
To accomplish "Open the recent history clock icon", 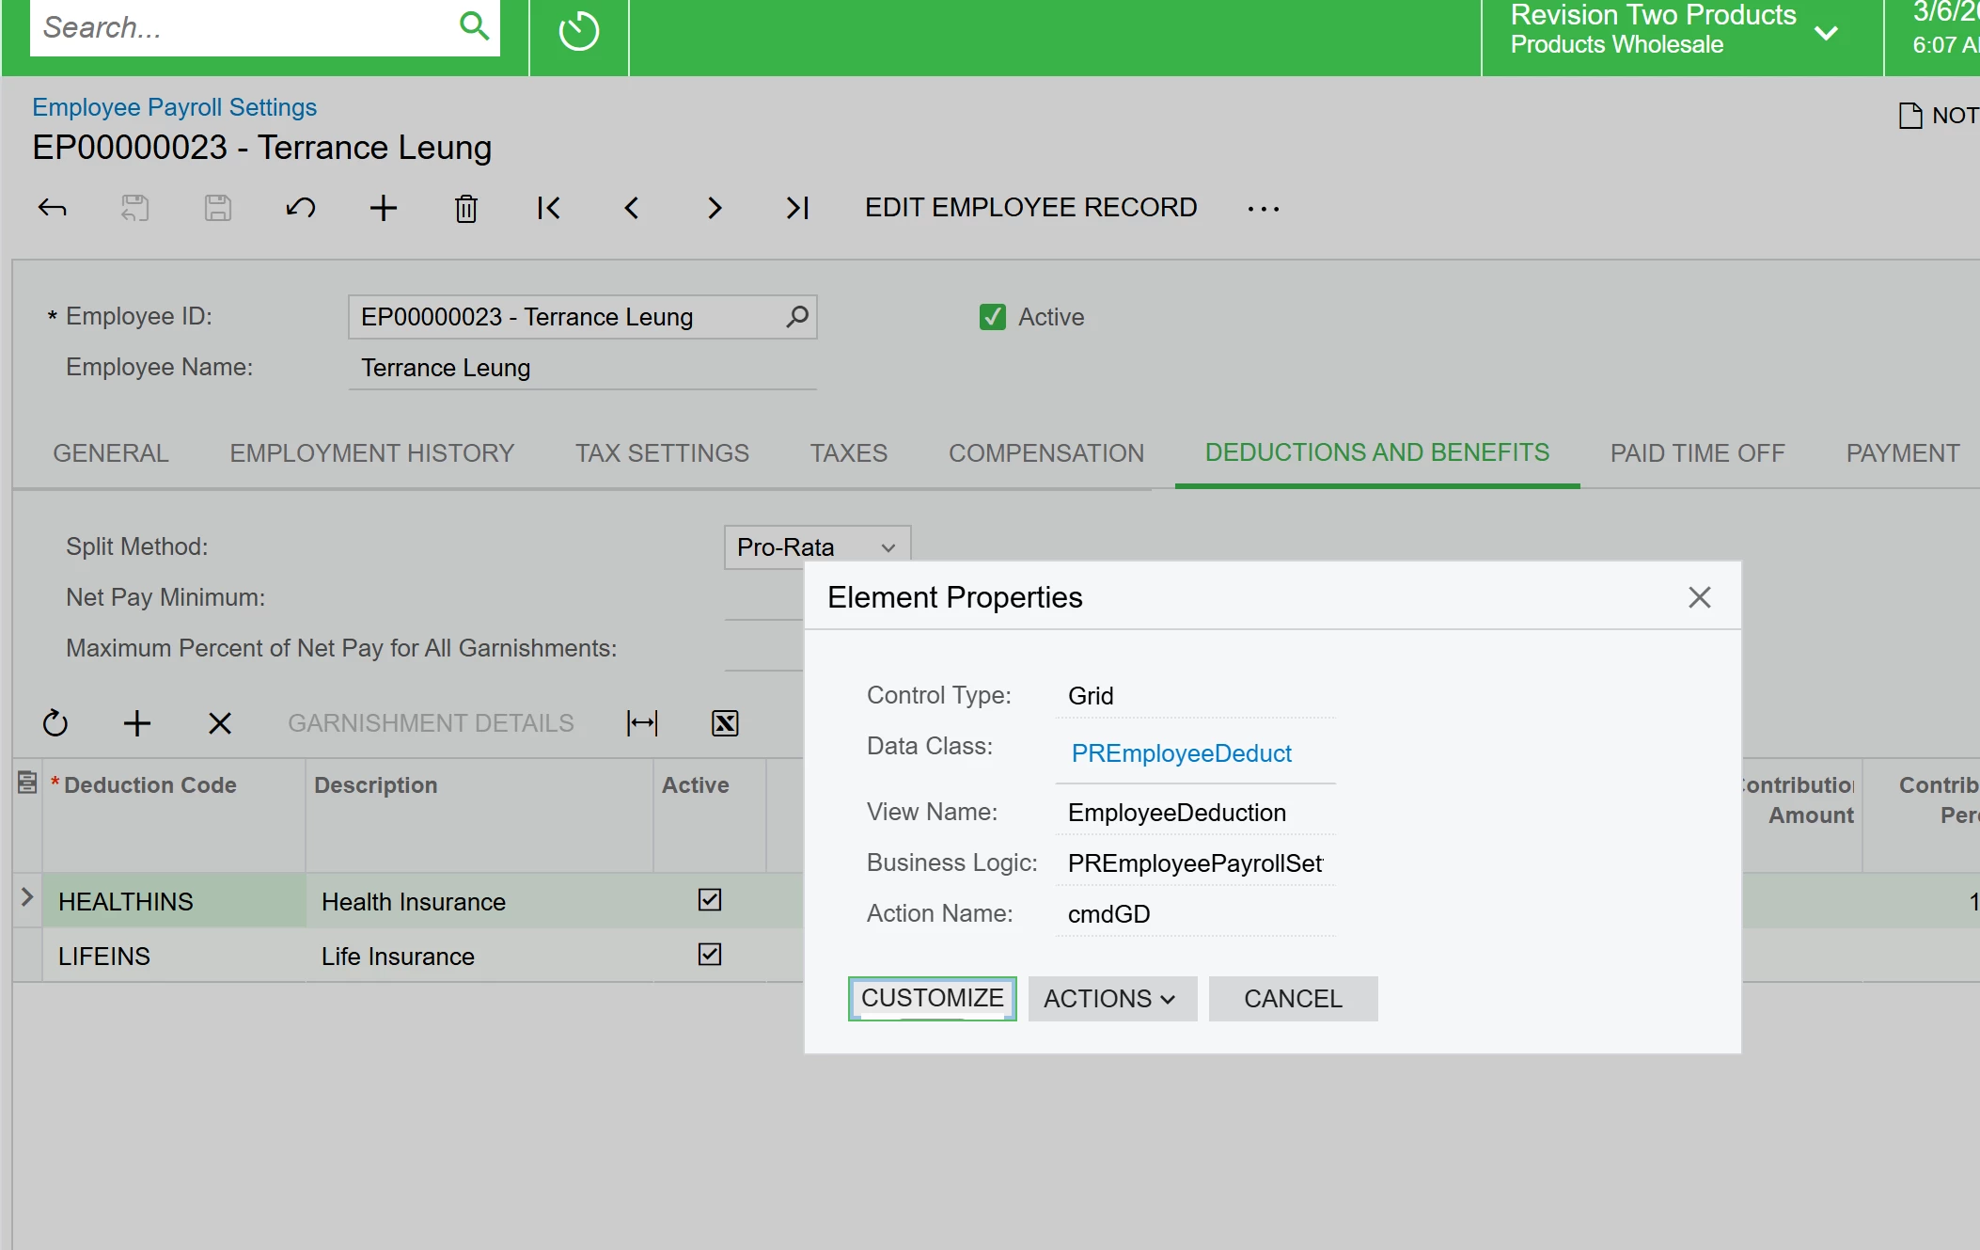I will (x=578, y=31).
